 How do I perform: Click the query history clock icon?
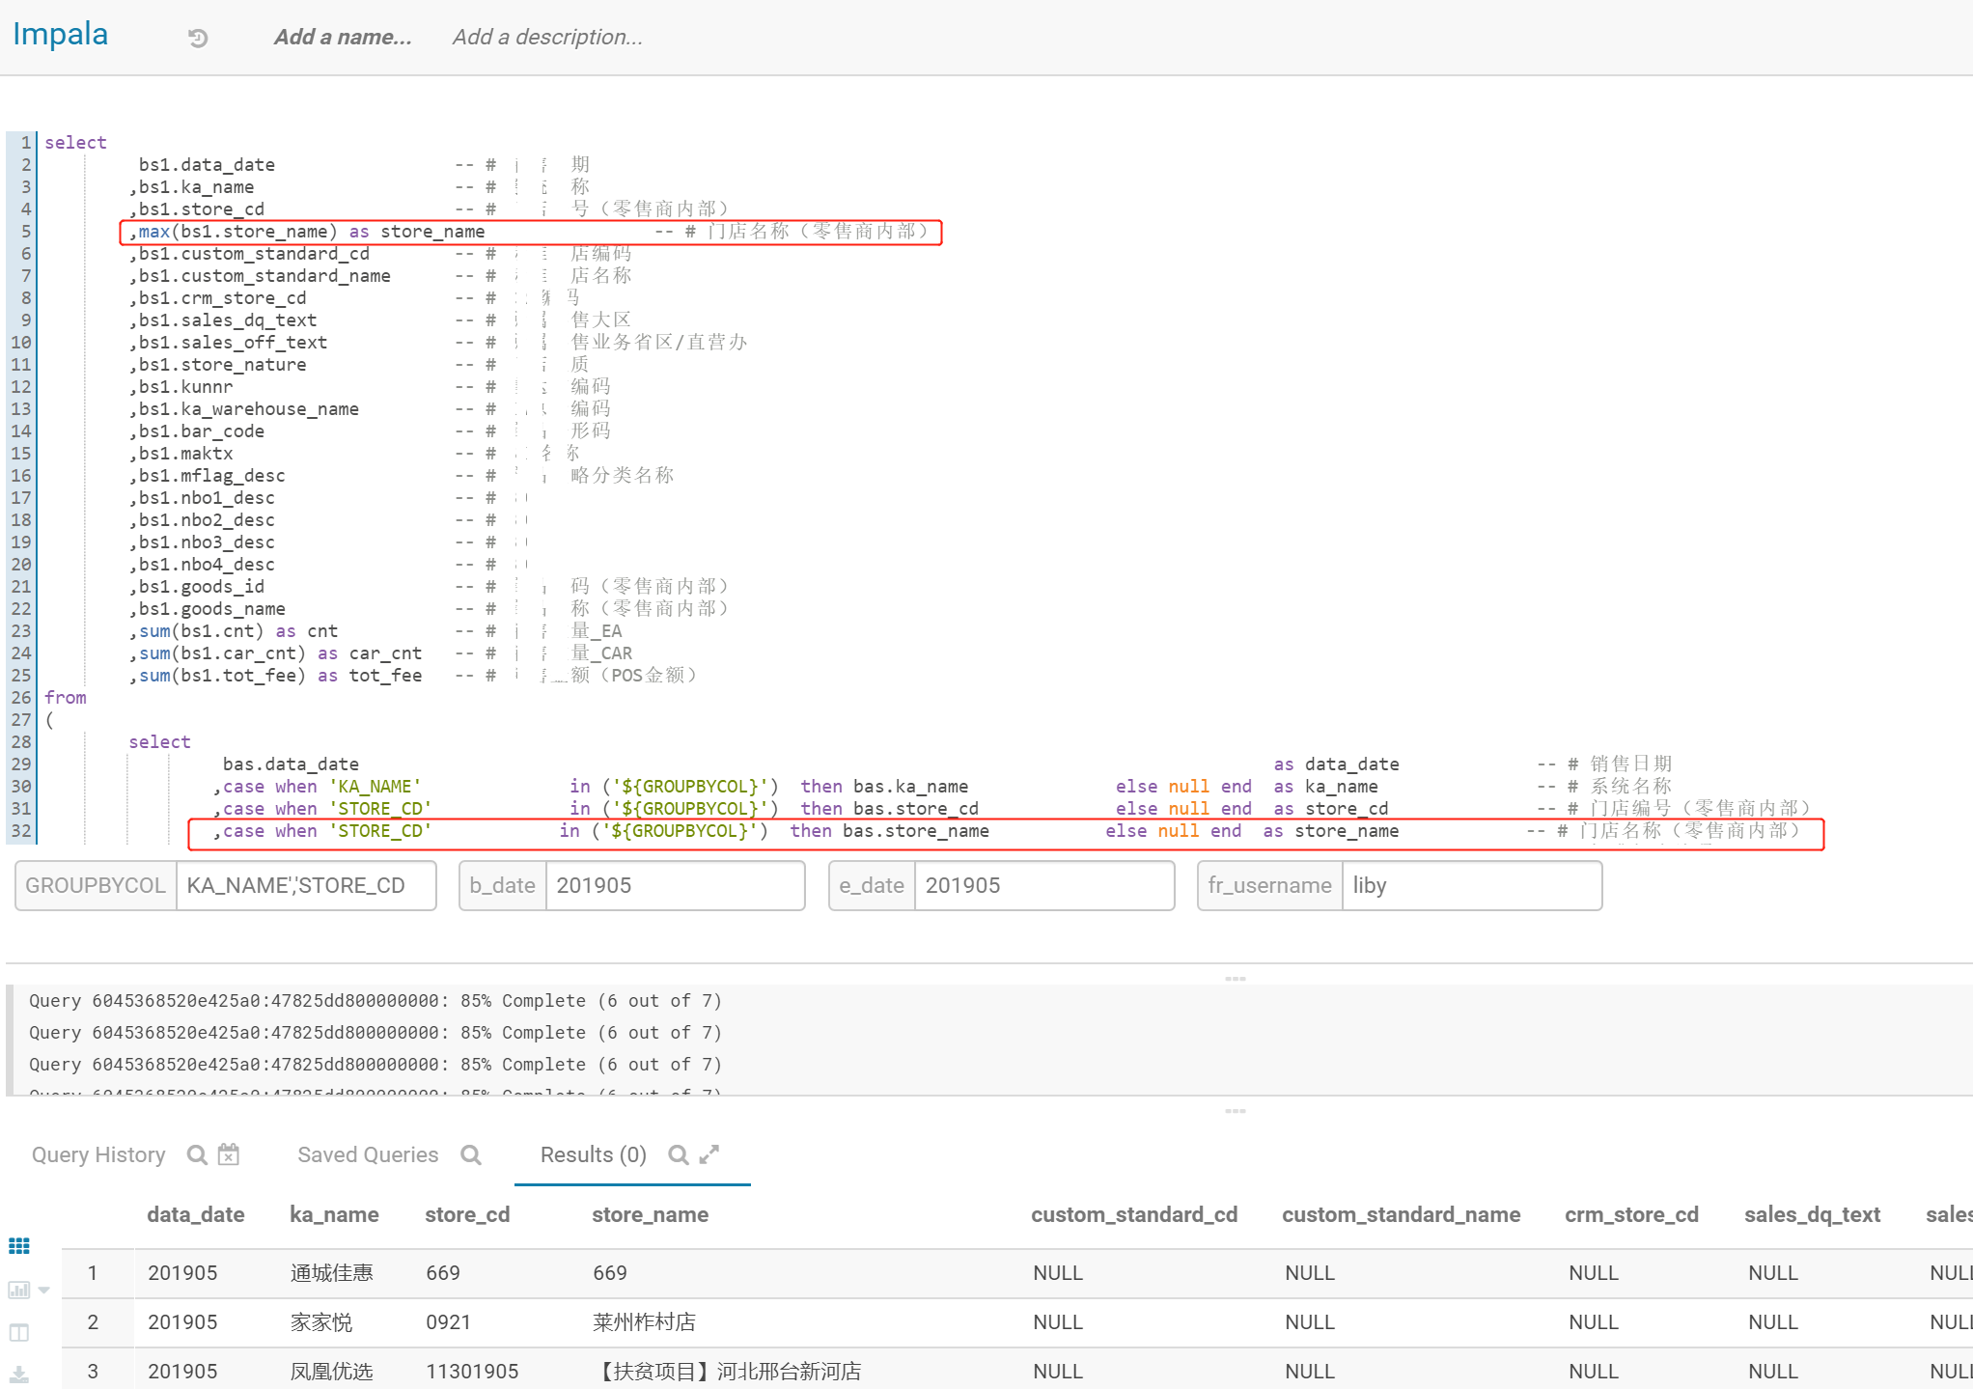pyautogui.click(x=198, y=38)
